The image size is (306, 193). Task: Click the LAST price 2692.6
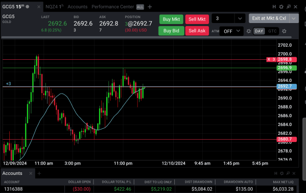click(x=57, y=24)
